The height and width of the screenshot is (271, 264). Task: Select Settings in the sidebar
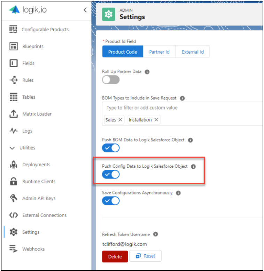tap(31, 232)
